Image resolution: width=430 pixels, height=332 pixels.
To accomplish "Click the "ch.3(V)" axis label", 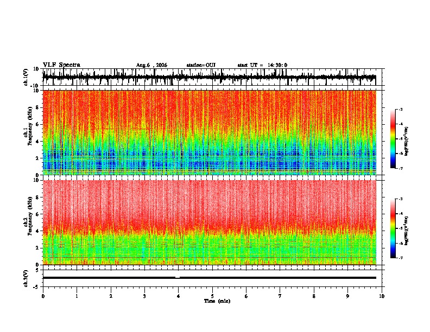I will click(x=26, y=278).
